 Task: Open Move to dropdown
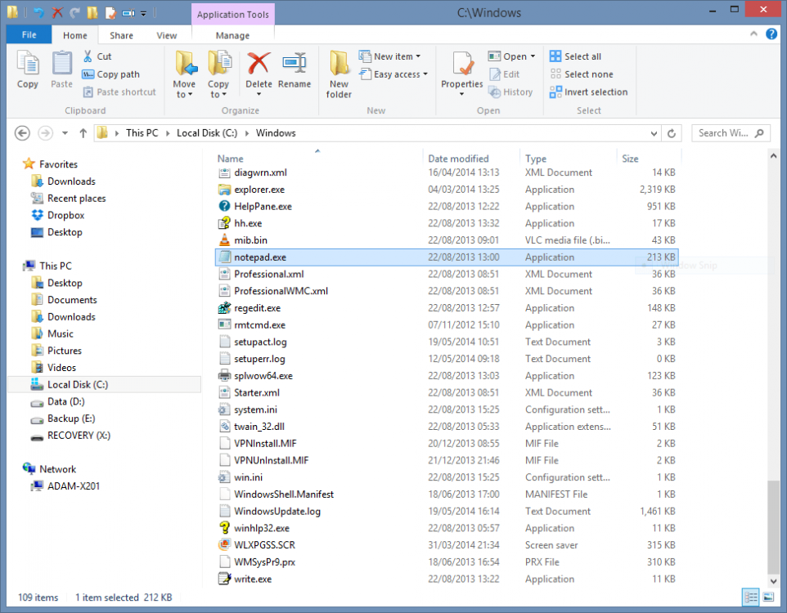(184, 74)
